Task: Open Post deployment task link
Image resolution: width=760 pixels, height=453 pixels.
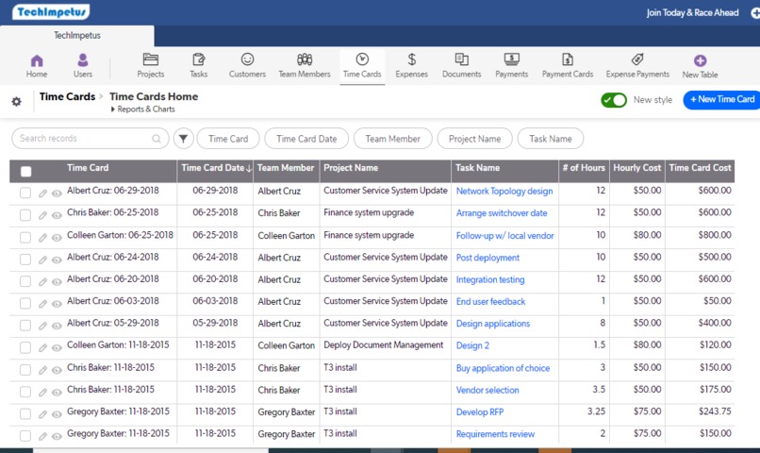Action: (x=487, y=258)
